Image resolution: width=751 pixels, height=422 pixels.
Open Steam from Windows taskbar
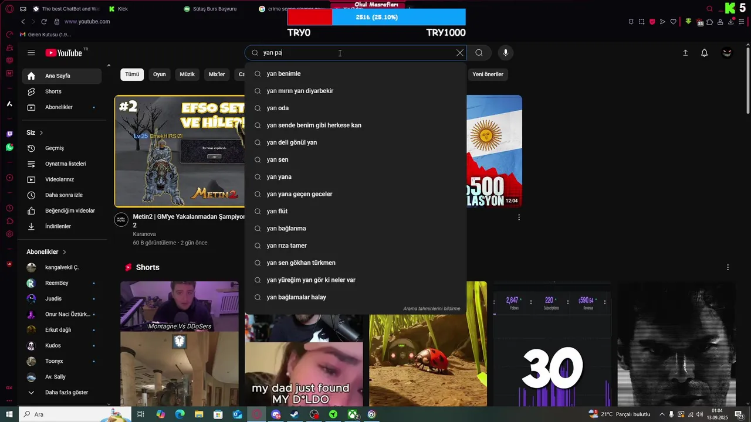pos(295,414)
